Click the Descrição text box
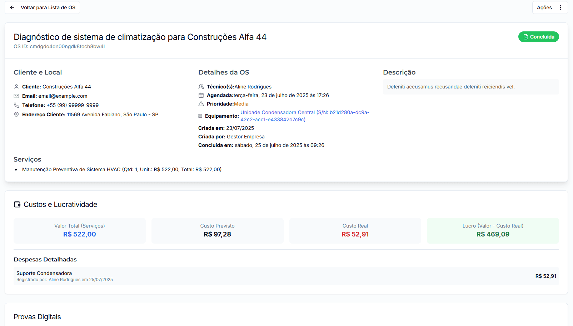 [470, 87]
